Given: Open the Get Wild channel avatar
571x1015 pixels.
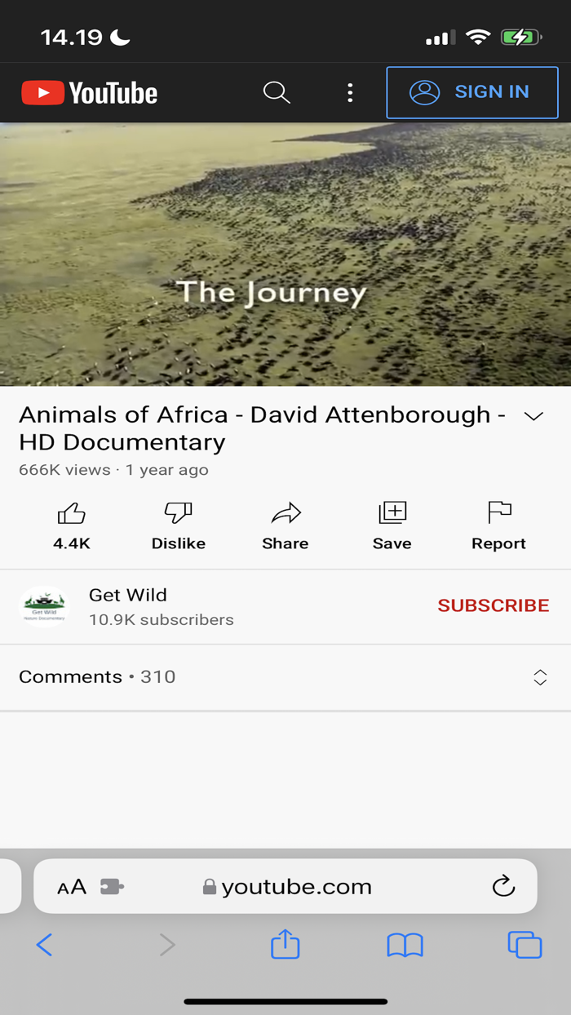Looking at the screenshot, I should click(x=44, y=605).
